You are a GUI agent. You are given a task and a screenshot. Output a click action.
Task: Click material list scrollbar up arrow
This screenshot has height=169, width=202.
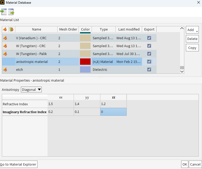(182, 28)
